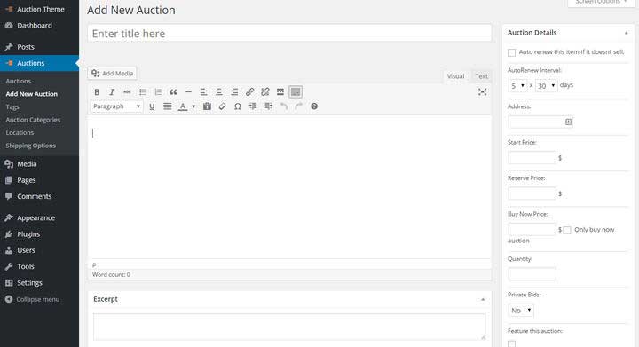Open the text color dropdown arrow

click(x=193, y=106)
